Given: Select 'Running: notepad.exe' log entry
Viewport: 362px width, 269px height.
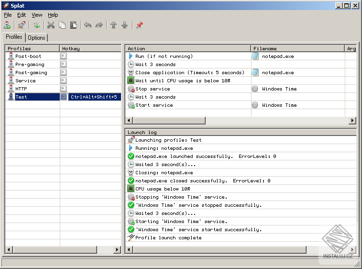Looking at the screenshot, I should click(164, 148).
